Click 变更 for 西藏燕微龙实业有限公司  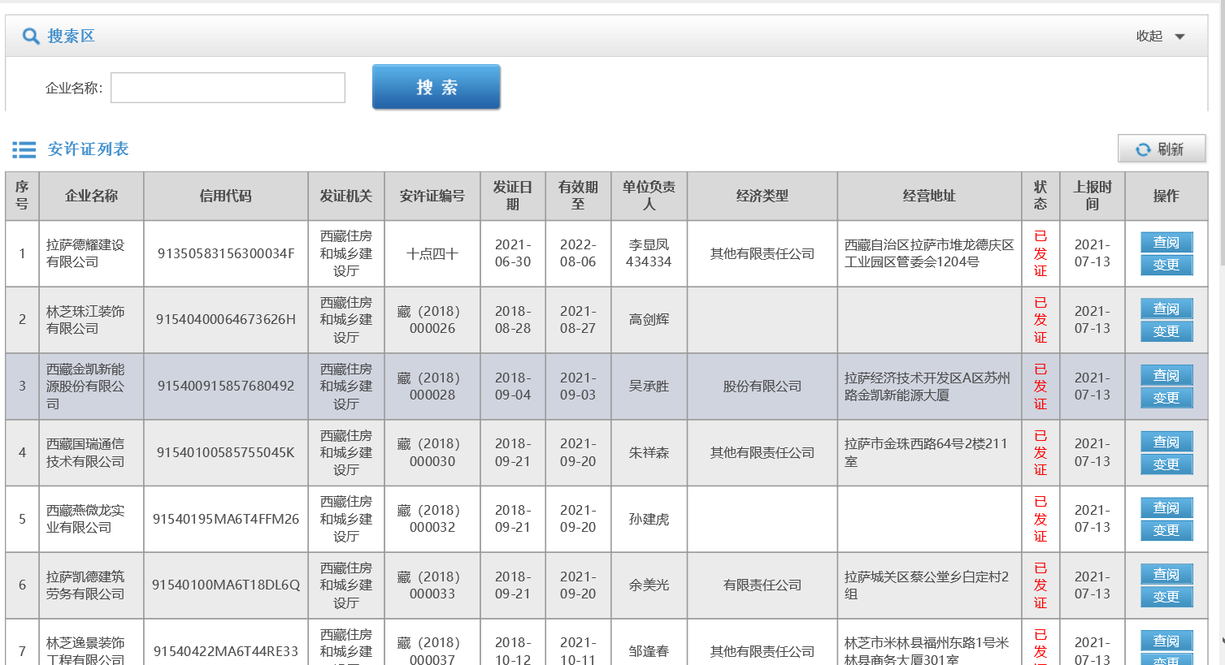1166,531
